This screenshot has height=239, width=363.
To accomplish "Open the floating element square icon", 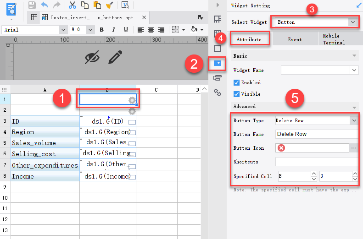I will coord(218,49).
